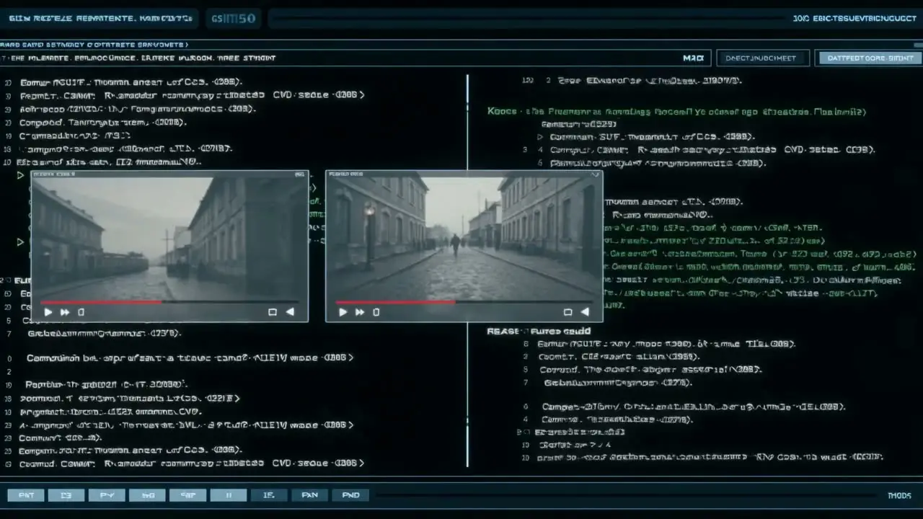Image resolution: width=923 pixels, height=519 pixels.
Task: Play the right video with the walking figure
Action: pos(343,312)
